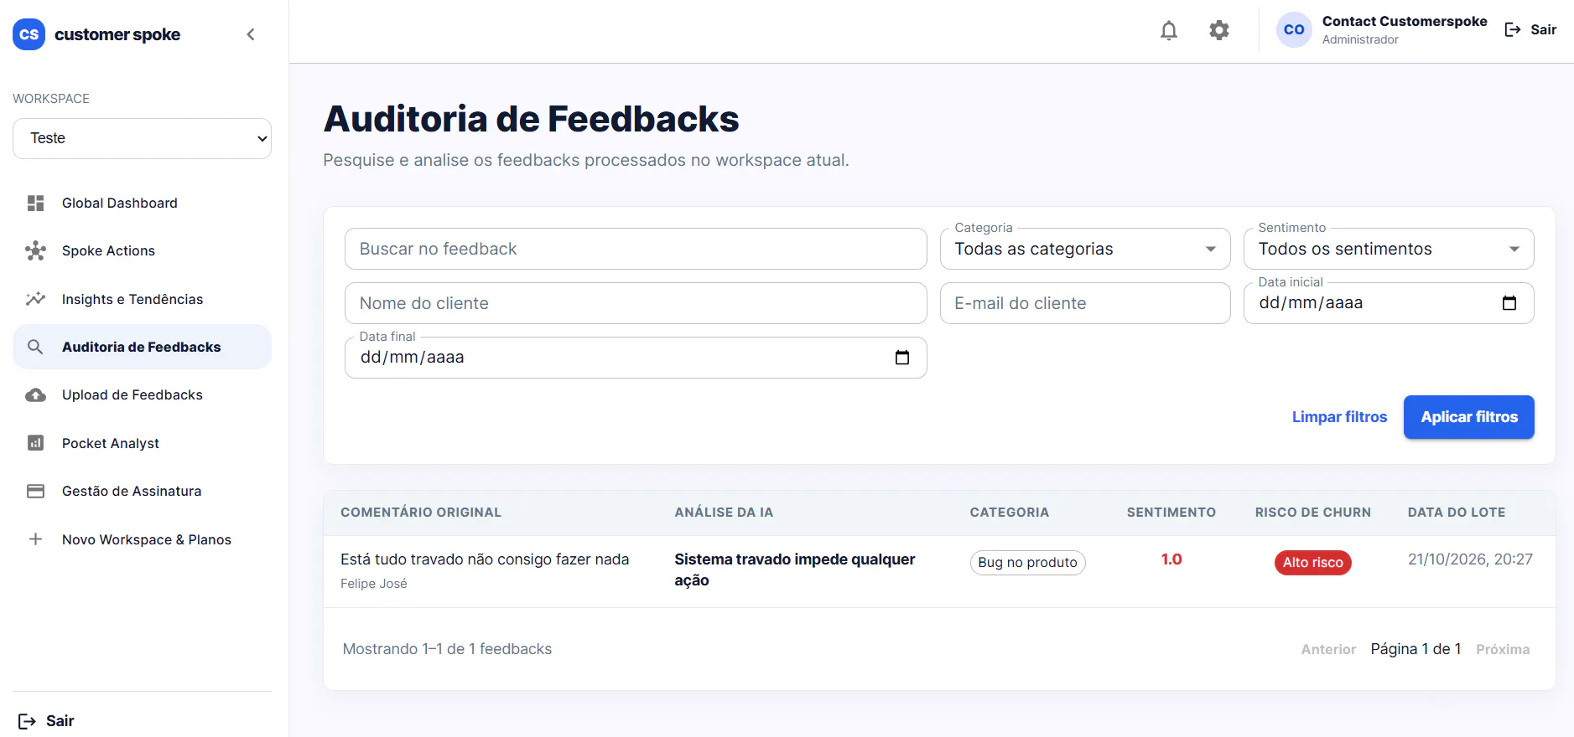The height and width of the screenshot is (737, 1574).
Task: Click the CO user avatar
Action: point(1294,30)
